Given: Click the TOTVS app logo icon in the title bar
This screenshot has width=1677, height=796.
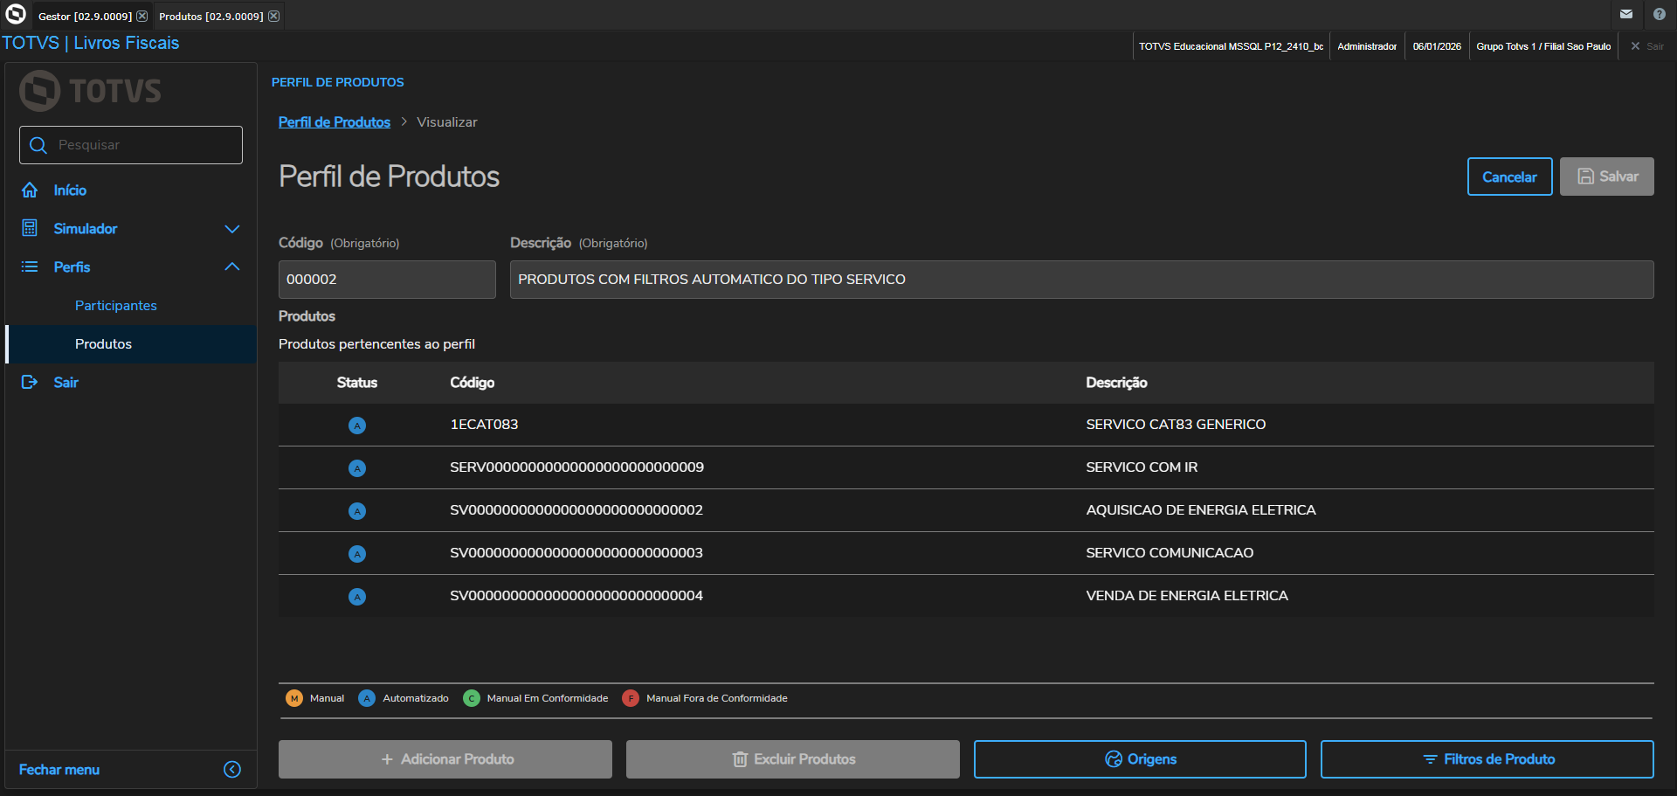Looking at the screenshot, I should (16, 14).
